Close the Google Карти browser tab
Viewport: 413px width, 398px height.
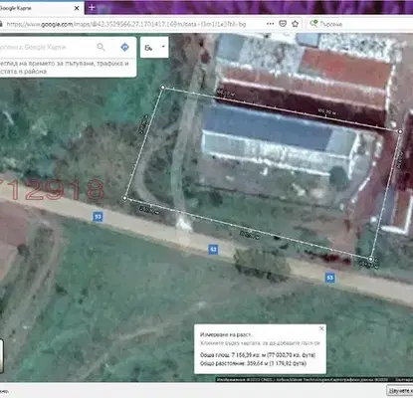click(x=77, y=8)
